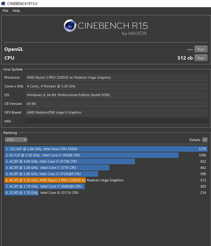Run the OpenGL benchmark

(x=201, y=49)
